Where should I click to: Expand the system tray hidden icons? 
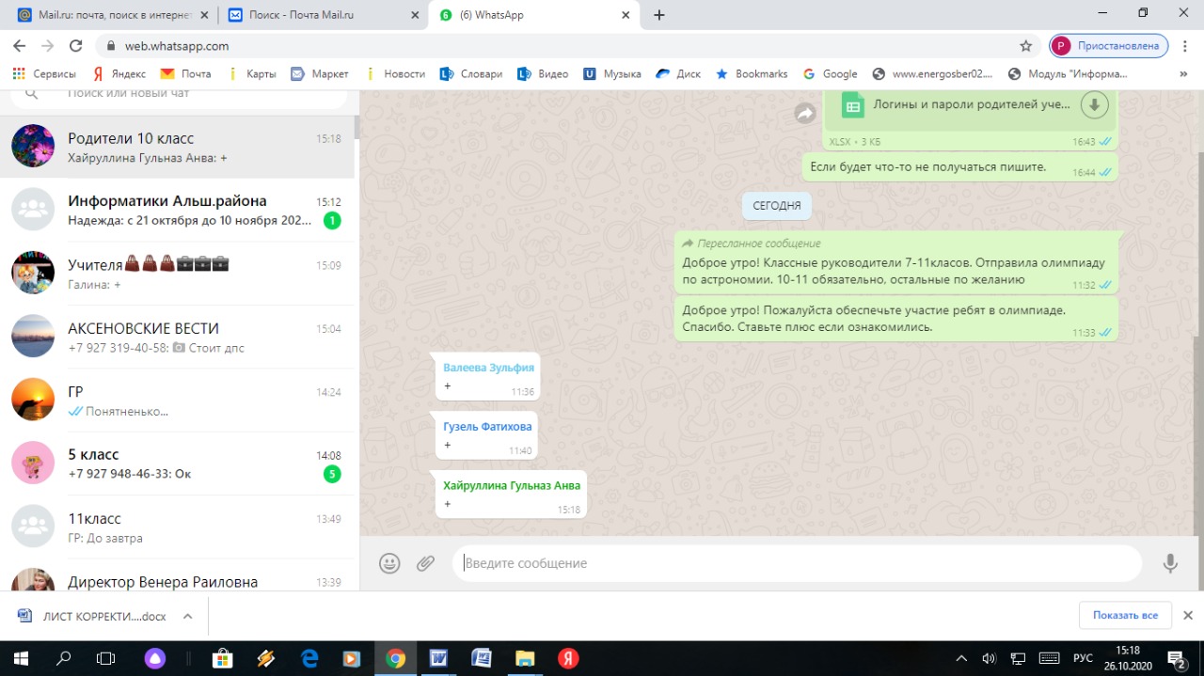(961, 658)
